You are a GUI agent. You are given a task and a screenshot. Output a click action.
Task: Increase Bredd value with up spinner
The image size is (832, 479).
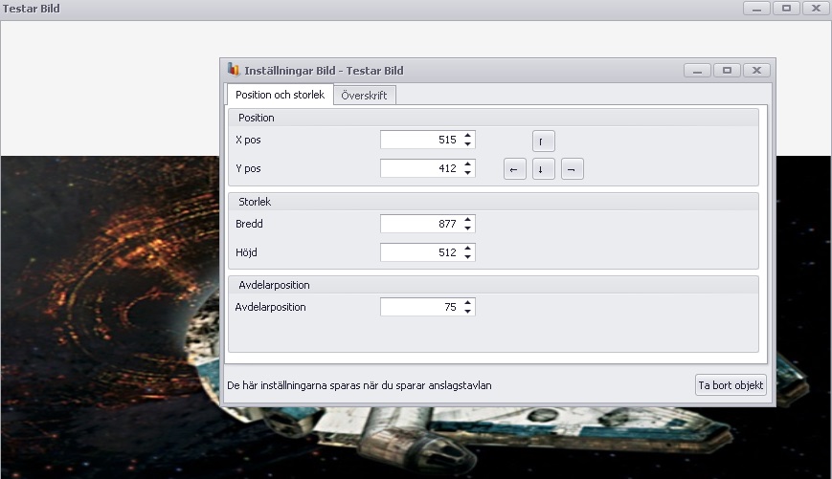(x=467, y=219)
